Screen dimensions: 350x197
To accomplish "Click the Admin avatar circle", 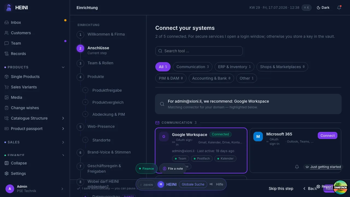I will point(10,189).
